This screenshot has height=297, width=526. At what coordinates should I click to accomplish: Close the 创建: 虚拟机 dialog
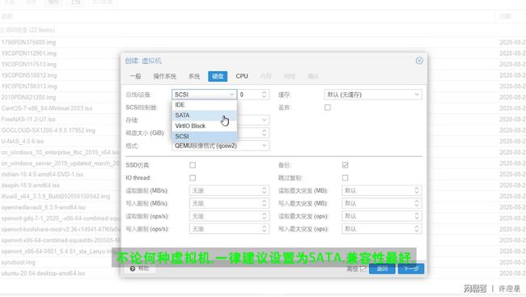coord(419,61)
